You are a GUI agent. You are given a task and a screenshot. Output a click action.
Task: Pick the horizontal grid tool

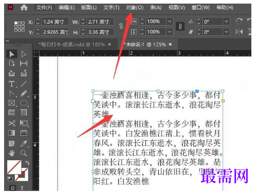pyautogui.click(x=12, y=113)
